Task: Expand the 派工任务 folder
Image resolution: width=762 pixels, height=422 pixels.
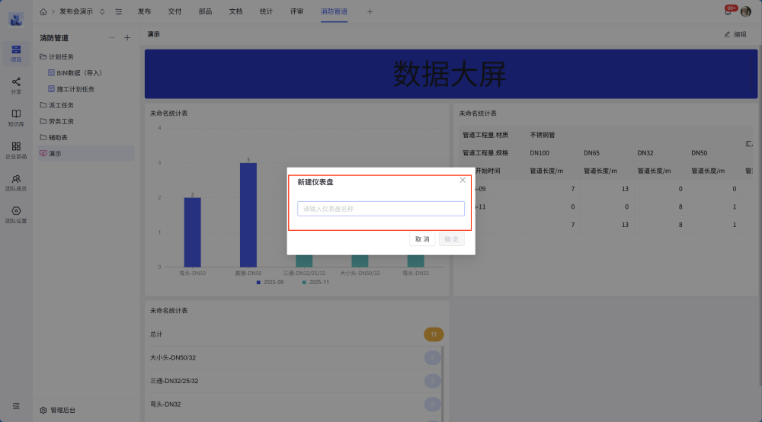Action: pos(61,105)
